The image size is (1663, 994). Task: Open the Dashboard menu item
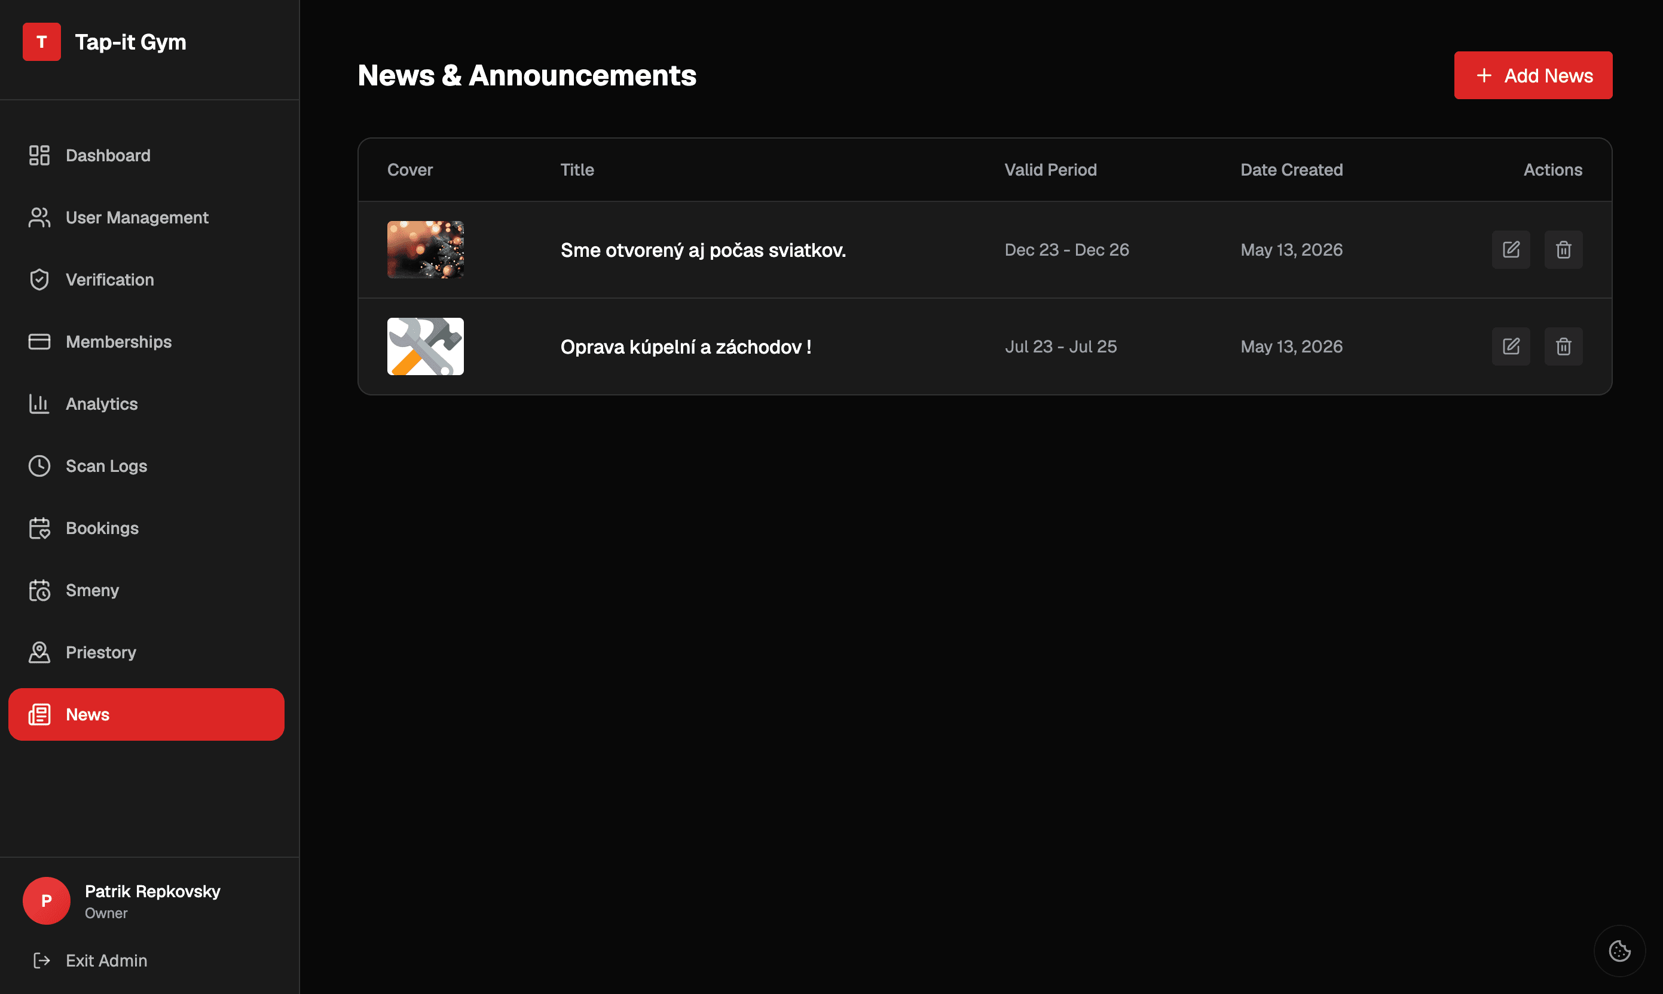point(146,155)
